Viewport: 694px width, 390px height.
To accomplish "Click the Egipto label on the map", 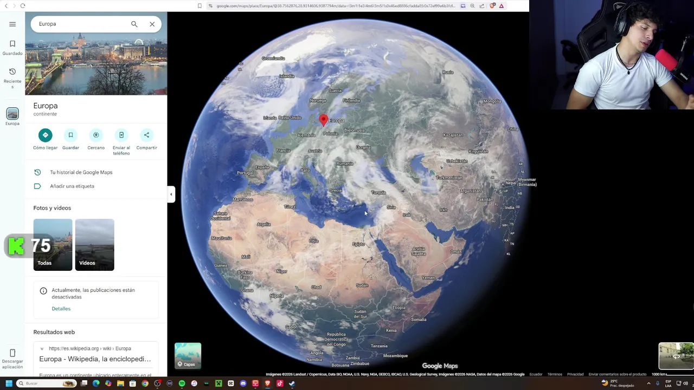I will coord(358,244).
